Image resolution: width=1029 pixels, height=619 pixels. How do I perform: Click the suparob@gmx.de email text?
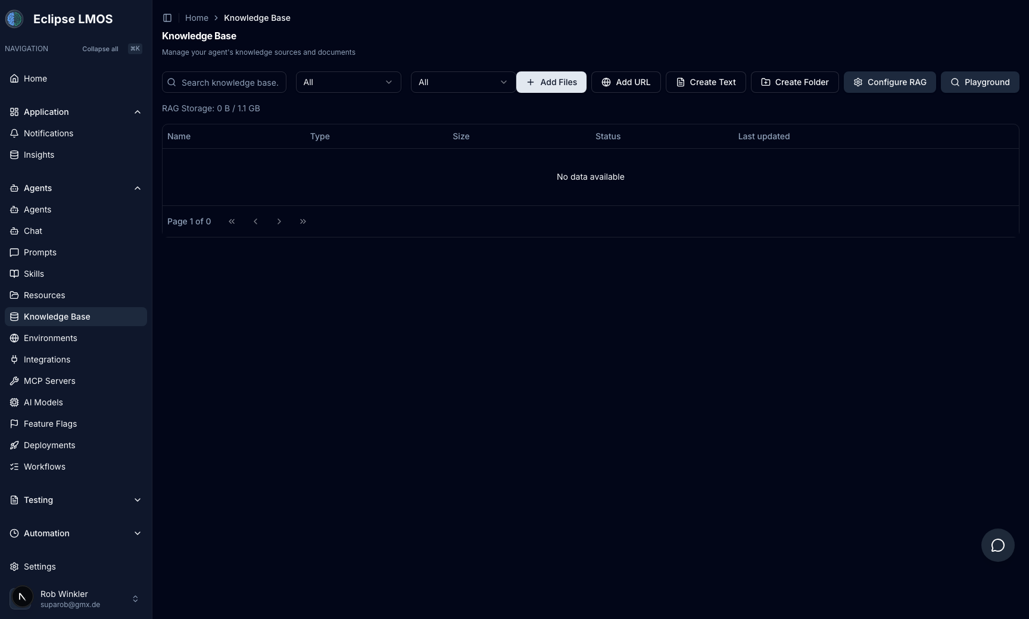coord(70,605)
